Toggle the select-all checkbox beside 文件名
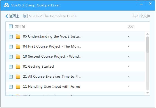The height and width of the screenshot is (108, 156). pyautogui.click(x=11, y=26)
